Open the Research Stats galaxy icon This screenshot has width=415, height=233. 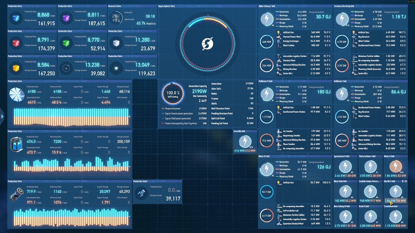(x=116, y=18)
